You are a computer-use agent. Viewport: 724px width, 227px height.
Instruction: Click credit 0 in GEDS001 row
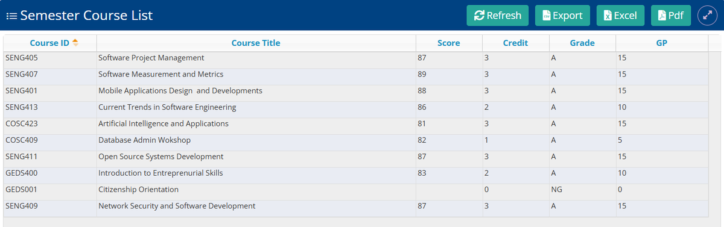[486, 190]
